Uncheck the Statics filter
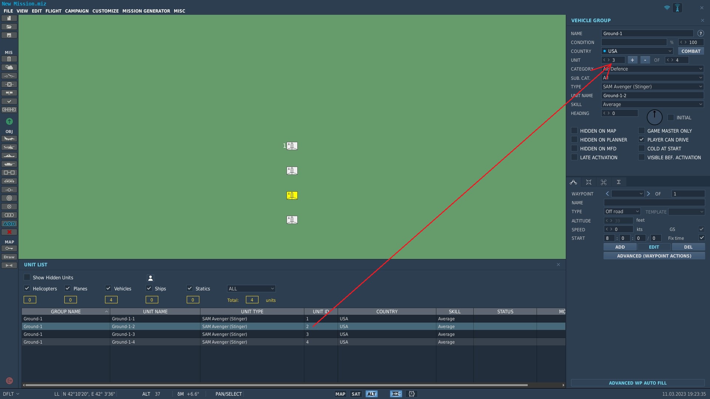 point(190,288)
